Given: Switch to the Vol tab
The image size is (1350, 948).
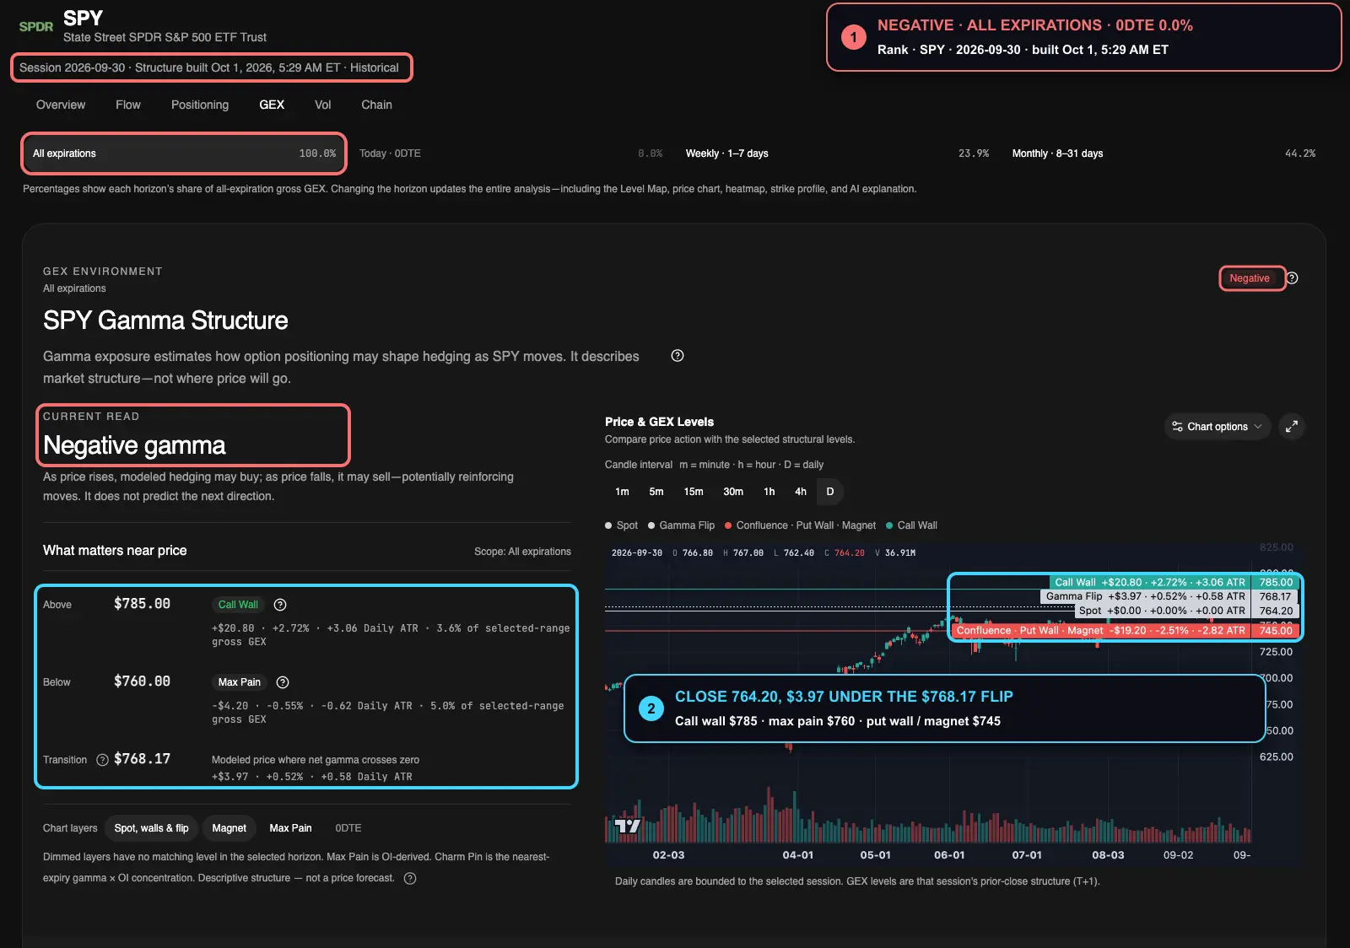Looking at the screenshot, I should click(x=323, y=105).
